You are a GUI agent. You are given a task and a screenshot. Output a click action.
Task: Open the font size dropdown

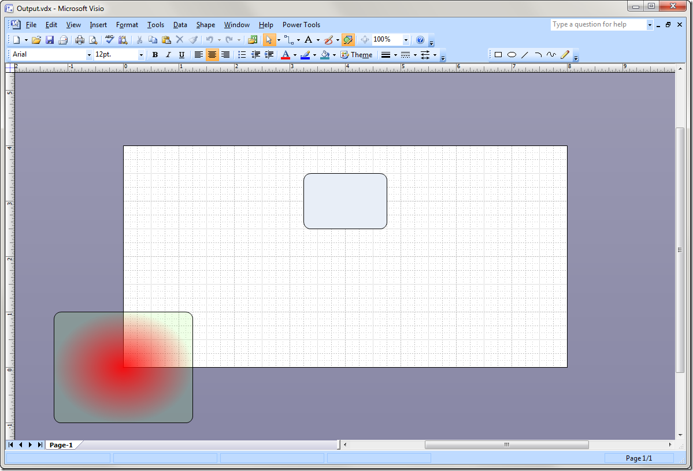(x=141, y=55)
